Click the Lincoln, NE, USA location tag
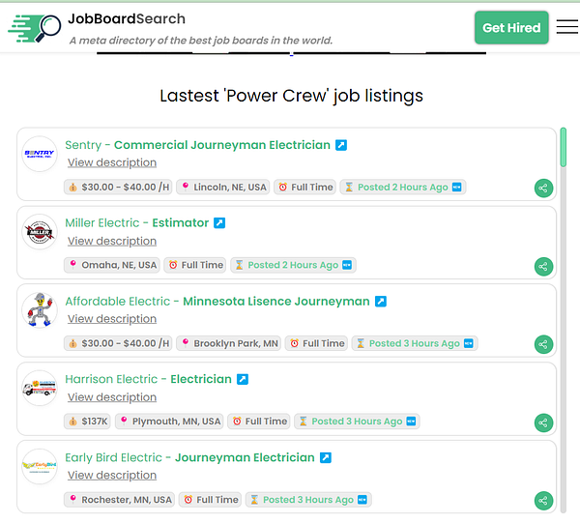Viewport: 580px width, 524px height. 223,188
